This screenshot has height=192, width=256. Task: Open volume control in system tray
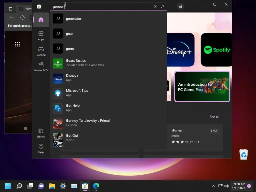226,186
